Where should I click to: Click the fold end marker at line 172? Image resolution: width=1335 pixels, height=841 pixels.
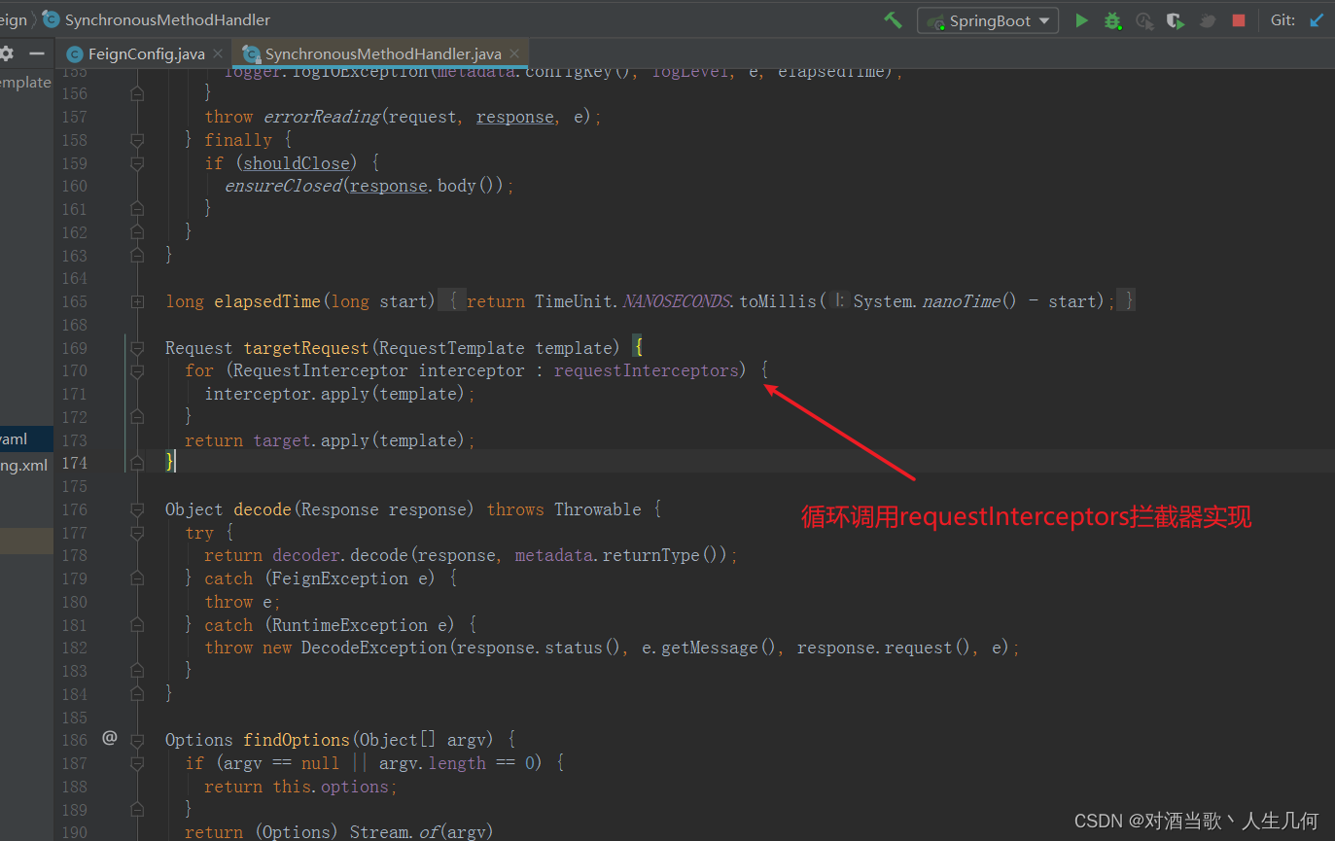coord(137,417)
